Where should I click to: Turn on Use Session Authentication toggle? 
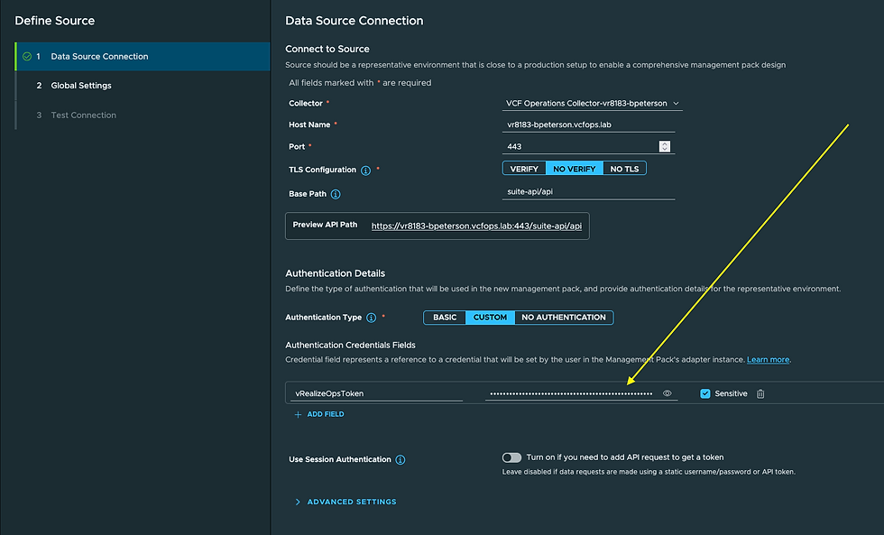511,457
